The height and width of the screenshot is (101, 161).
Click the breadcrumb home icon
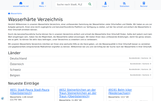coord(9,13)
